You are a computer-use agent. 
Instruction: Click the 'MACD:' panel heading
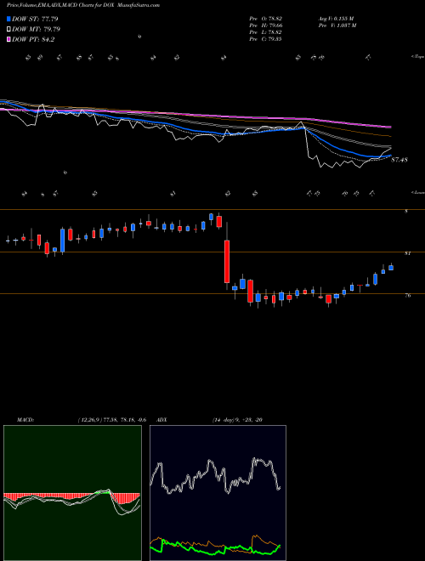[25, 420]
